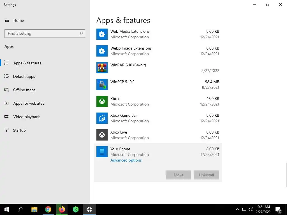Viewport: 287px width, 215px height.
Task: Click the Apps for websites sidebar icon
Action: pos(7,103)
